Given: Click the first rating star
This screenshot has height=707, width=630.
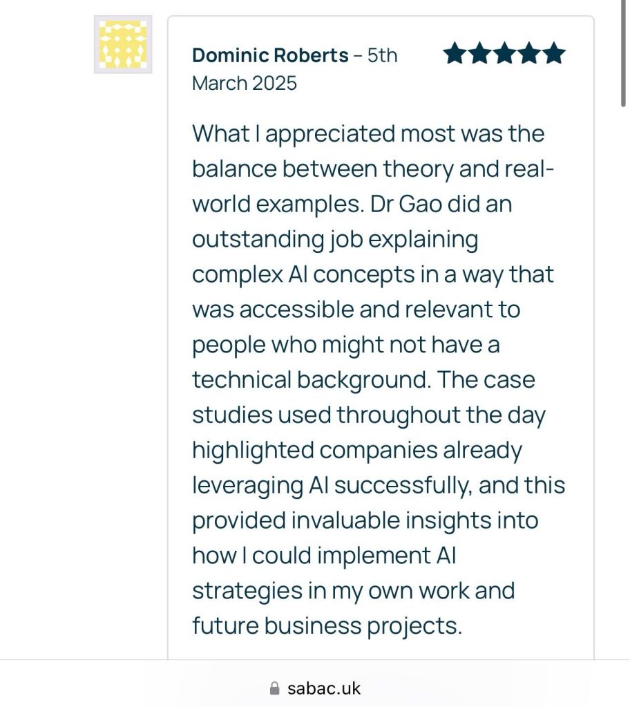Looking at the screenshot, I should click(455, 53).
